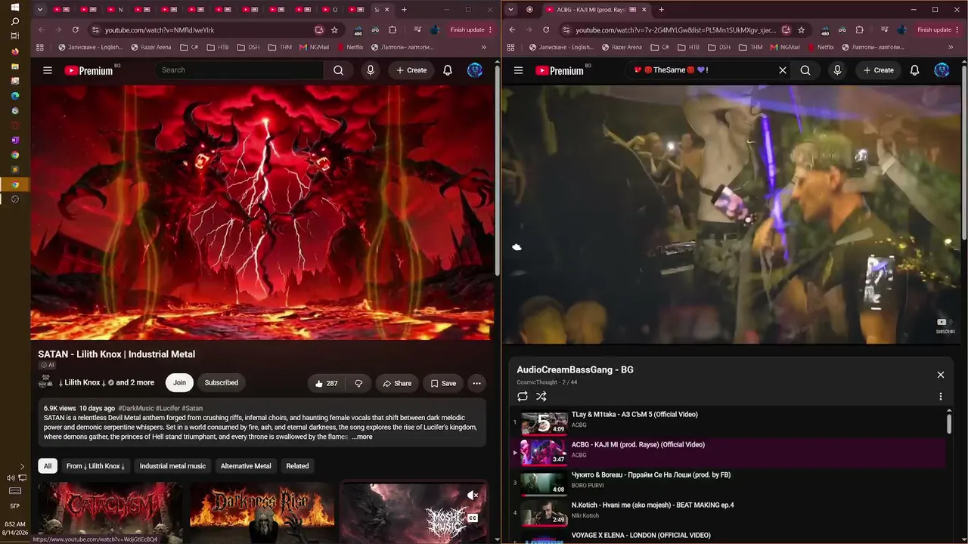Go back in the right browser window

tap(512, 29)
